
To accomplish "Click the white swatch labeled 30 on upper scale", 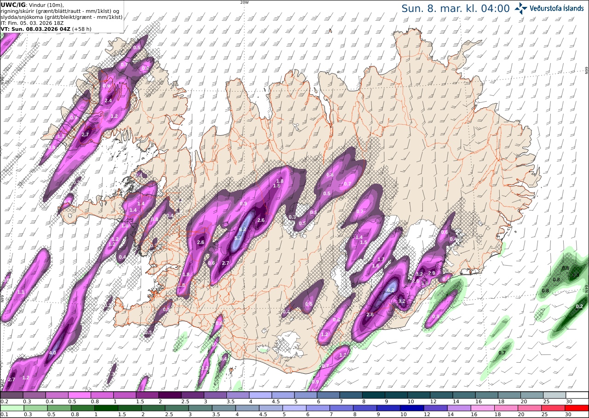I will pos(577,395).
